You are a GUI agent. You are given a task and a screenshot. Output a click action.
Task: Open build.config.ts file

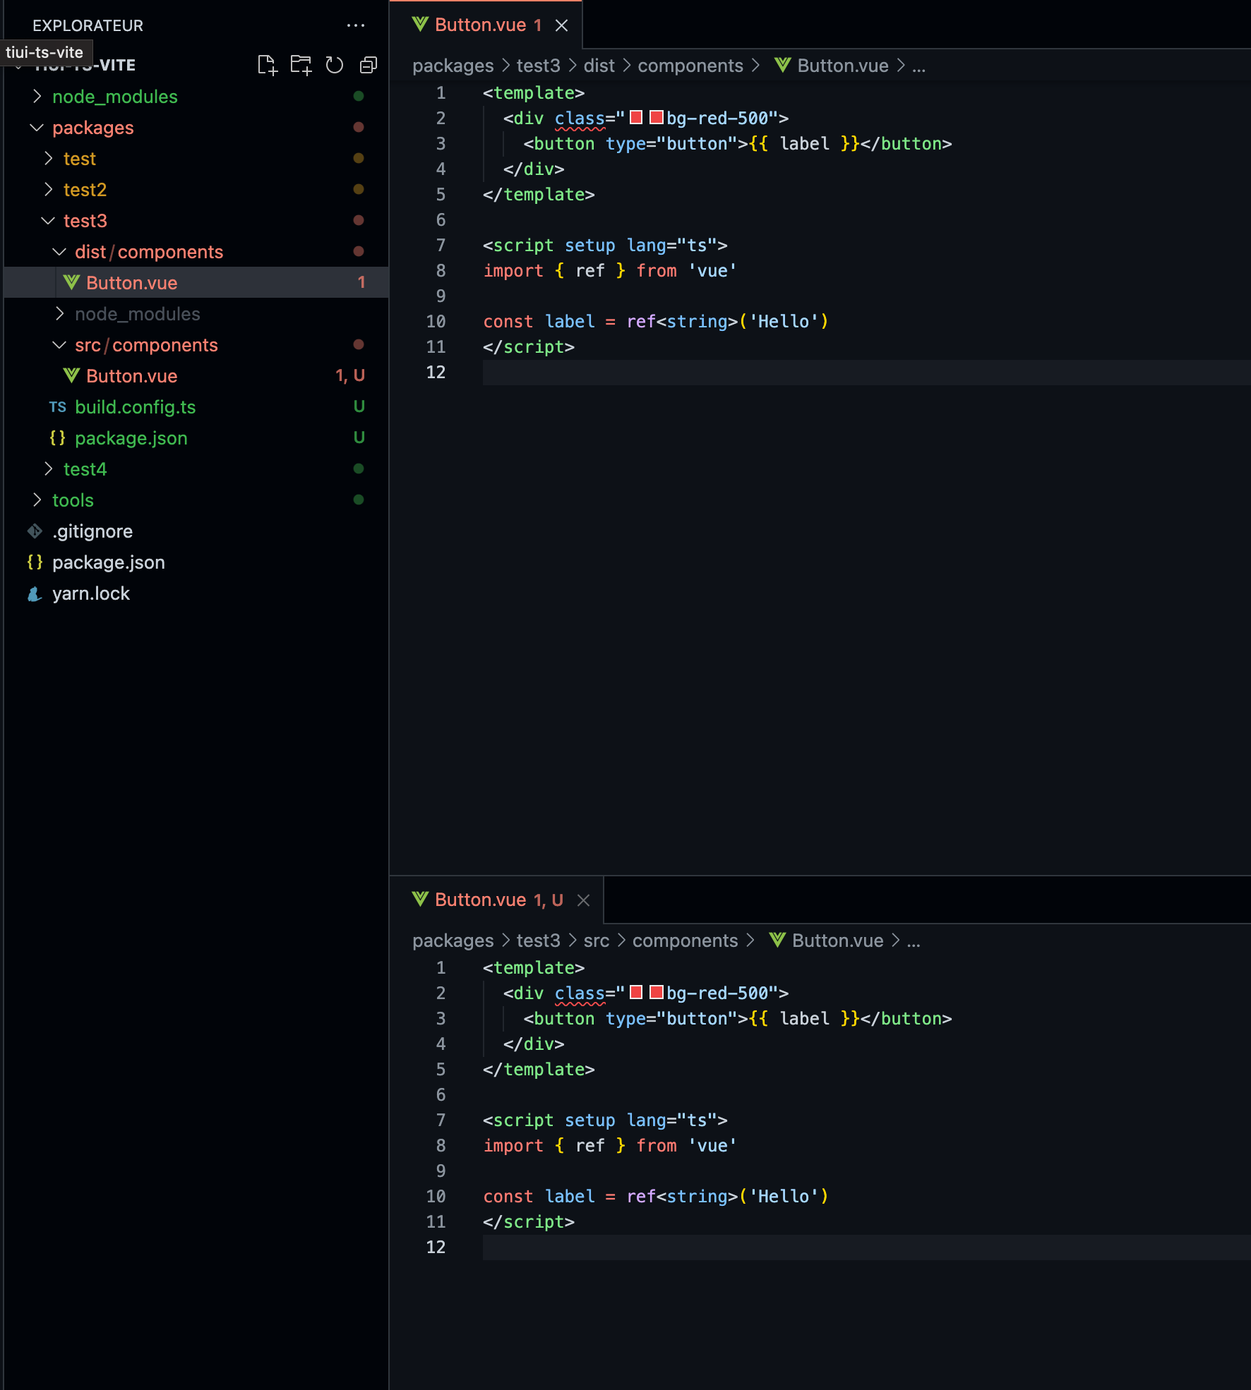[x=196, y=407]
